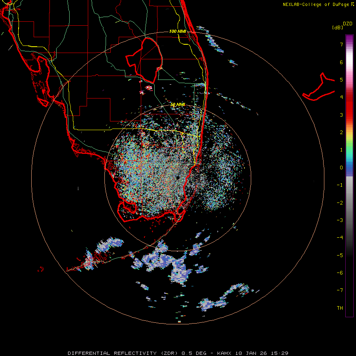
Task: Click the 4 value on color scale
Action: [341, 97]
